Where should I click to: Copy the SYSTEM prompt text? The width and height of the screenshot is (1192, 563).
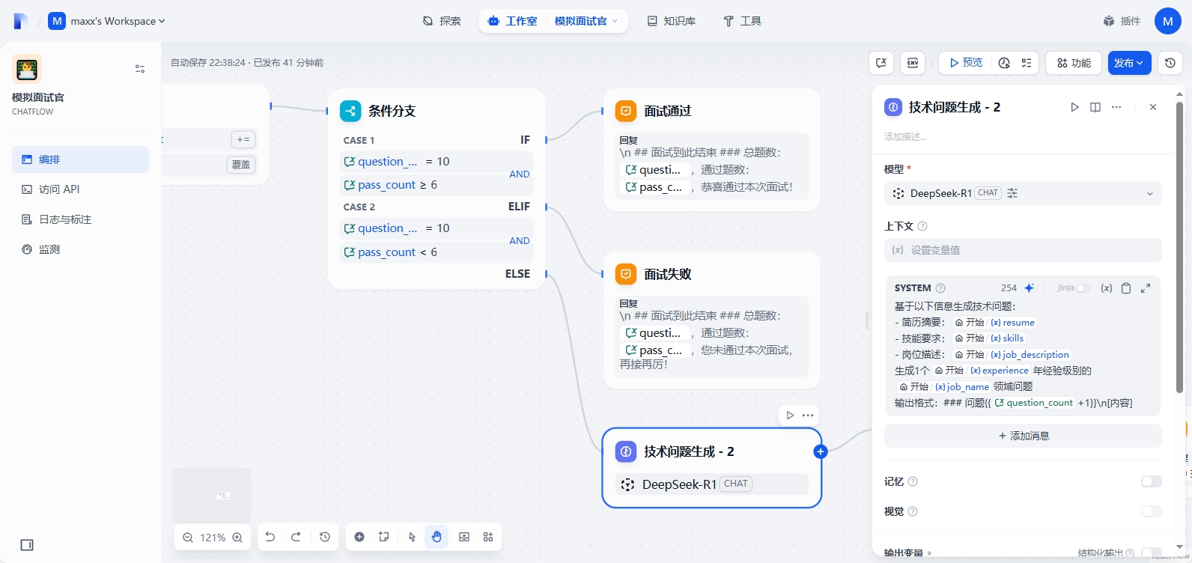click(1126, 287)
